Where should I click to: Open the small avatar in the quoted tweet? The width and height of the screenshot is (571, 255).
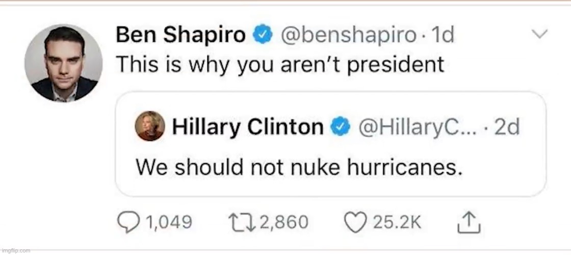(x=150, y=126)
